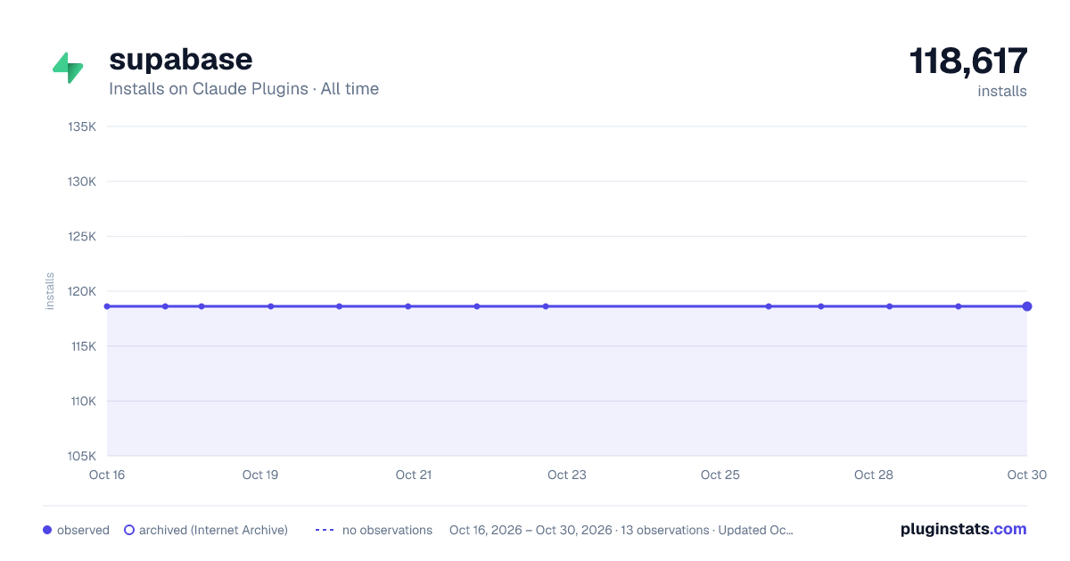Click the vertical installs axis title
Viewport: 1070px width, 561px height.
click(x=50, y=291)
